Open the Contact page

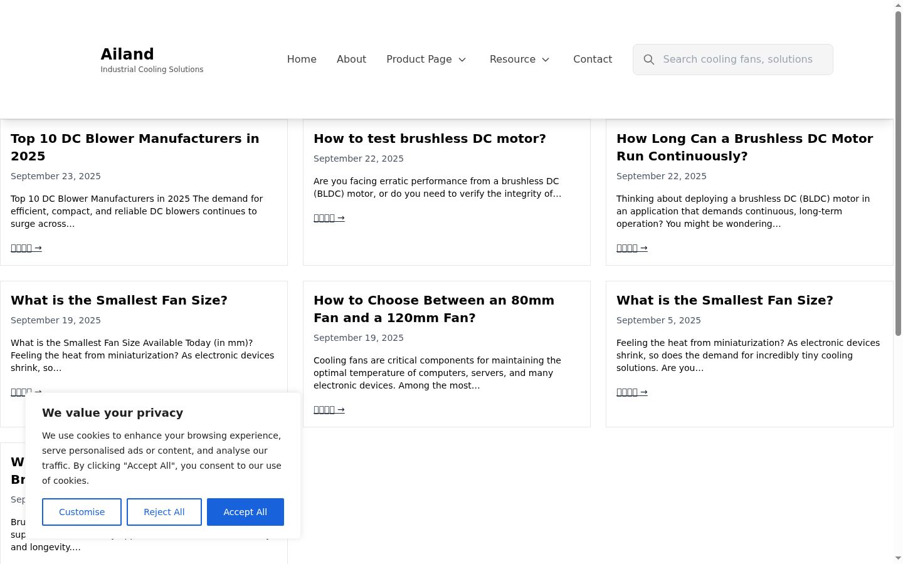(x=593, y=60)
